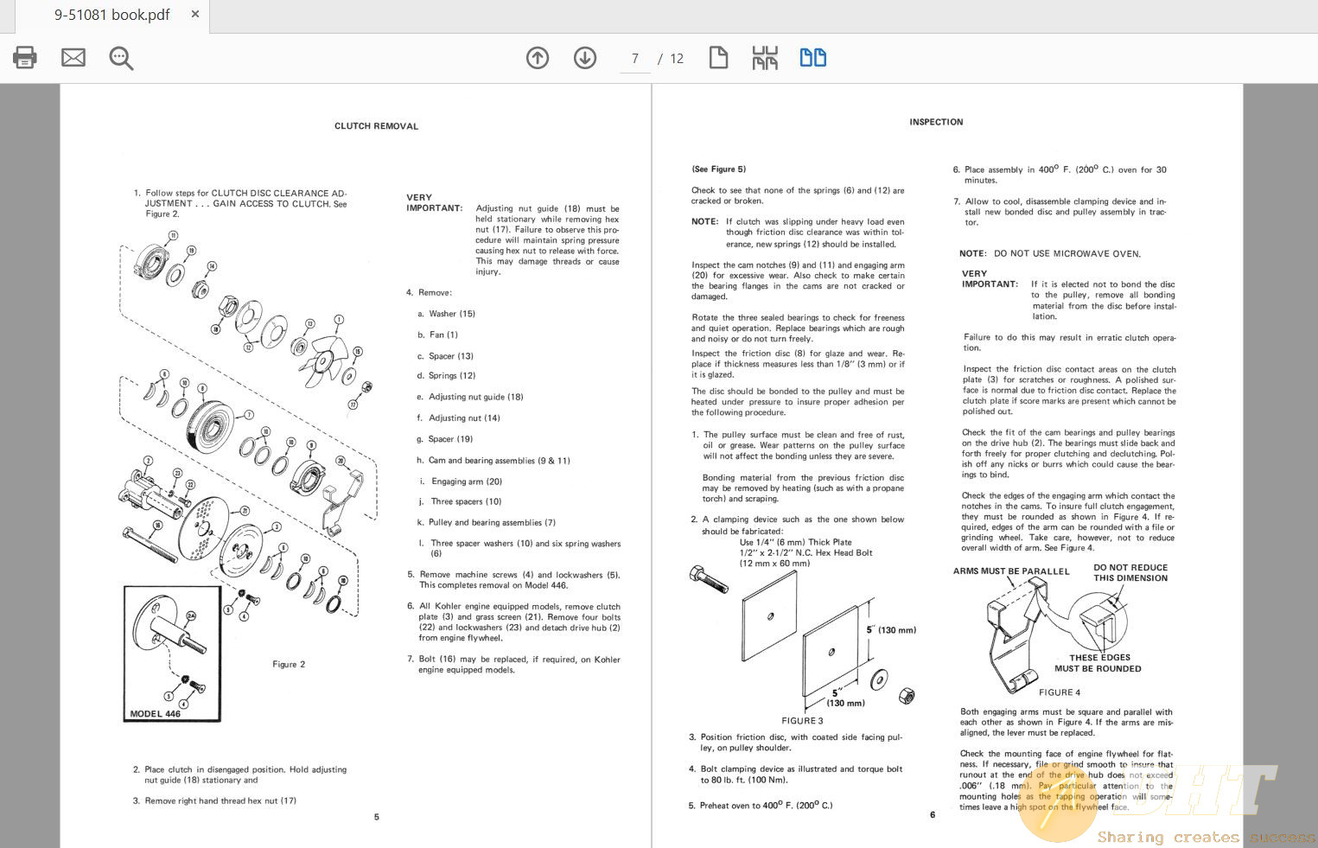Viewport: 1318px width, 848px height.
Task: Click the 'FIGURE 4' caption
Action: click(1060, 692)
